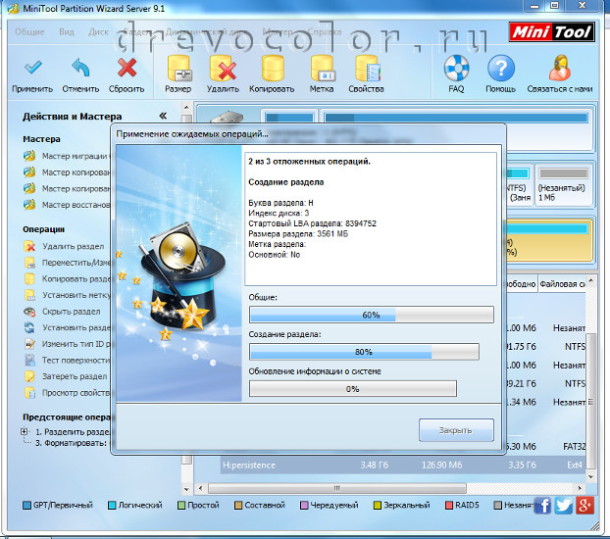Click the Незанятый 1 МБ disk block
The image size is (610, 539).
point(563,186)
